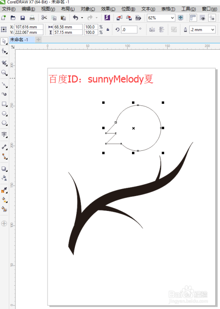The image size is (220, 309).
Task: Open the 表格(T) menu
Action: click(x=168, y=9)
